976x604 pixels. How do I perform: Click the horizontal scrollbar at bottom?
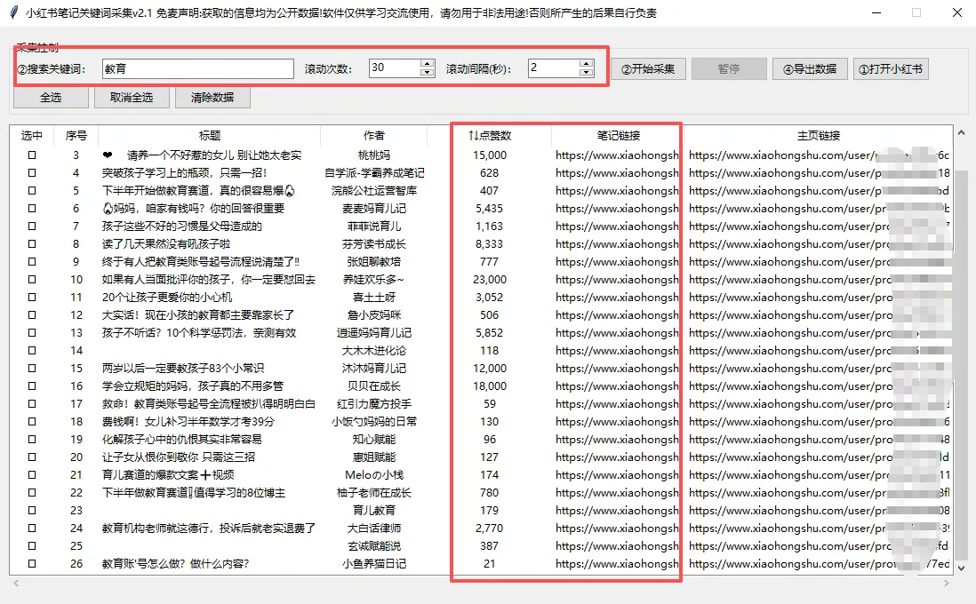point(480,584)
